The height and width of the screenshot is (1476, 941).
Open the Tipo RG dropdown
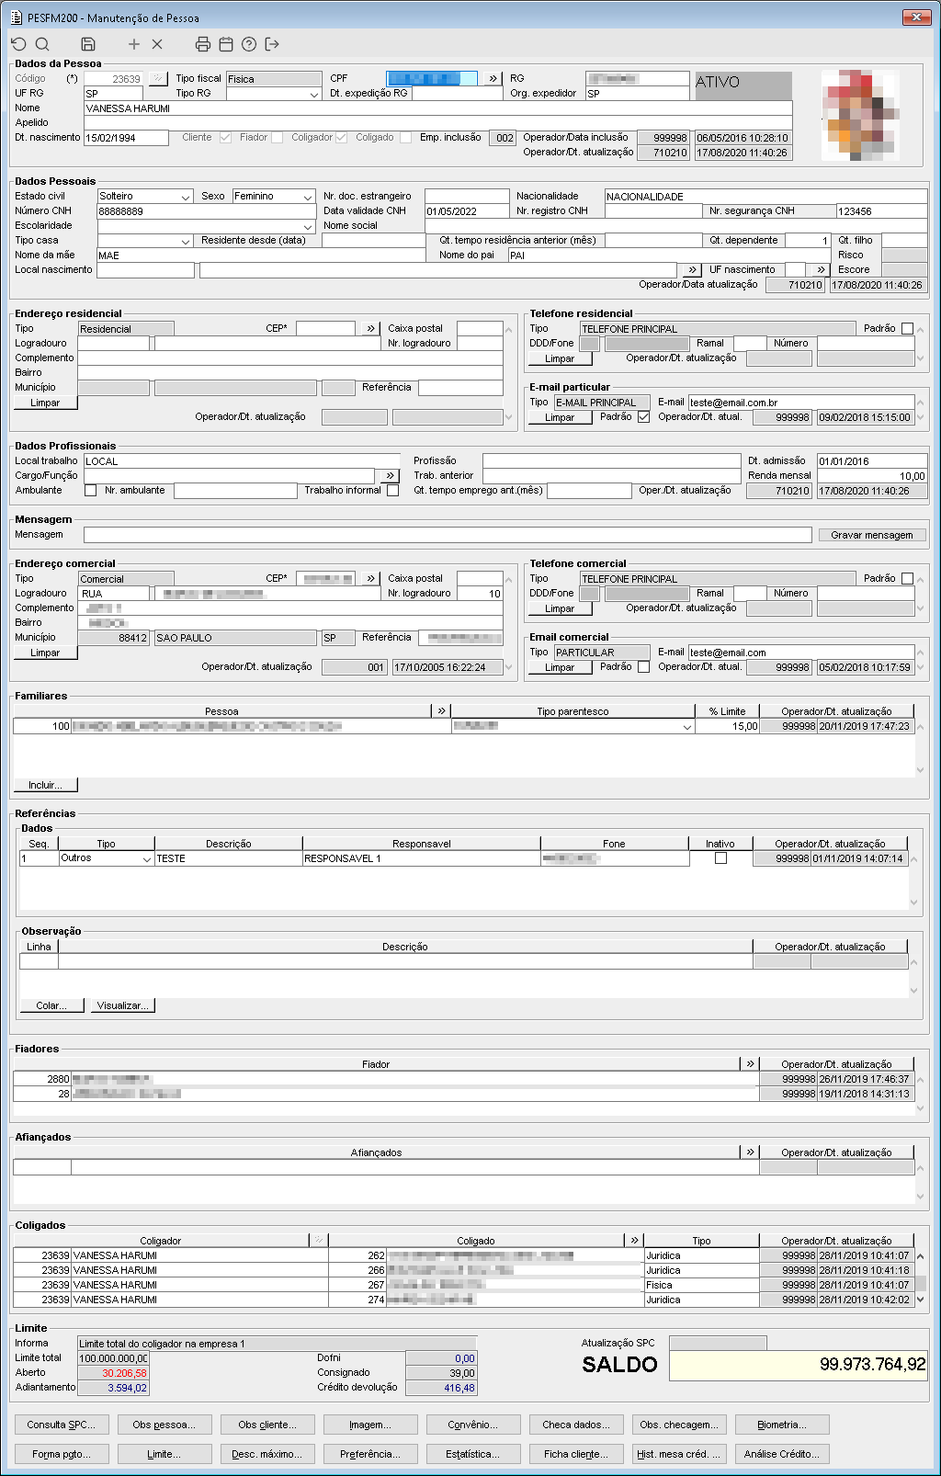pos(313,94)
